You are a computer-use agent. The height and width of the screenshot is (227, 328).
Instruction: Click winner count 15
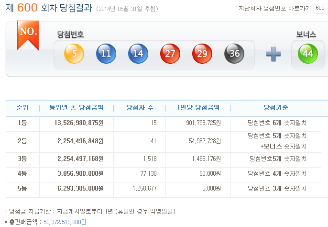pyautogui.click(x=154, y=123)
